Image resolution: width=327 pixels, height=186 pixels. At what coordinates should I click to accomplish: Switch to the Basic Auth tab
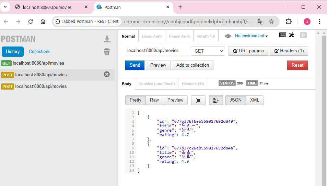[152, 36]
